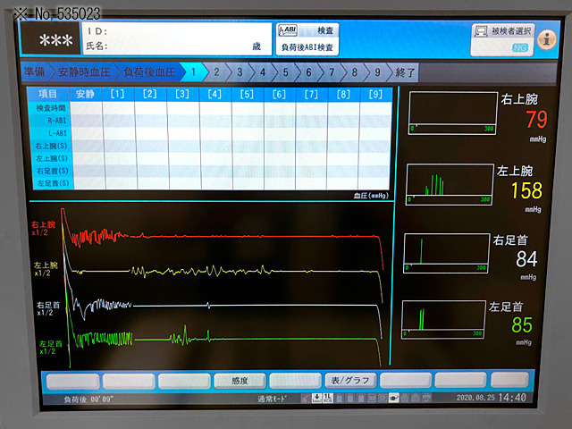Click the red 79 mmHg reading

click(536, 119)
